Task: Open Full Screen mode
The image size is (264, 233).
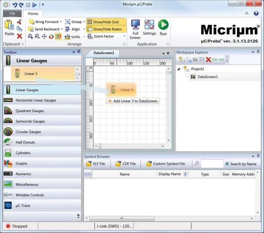Action: coord(135,30)
